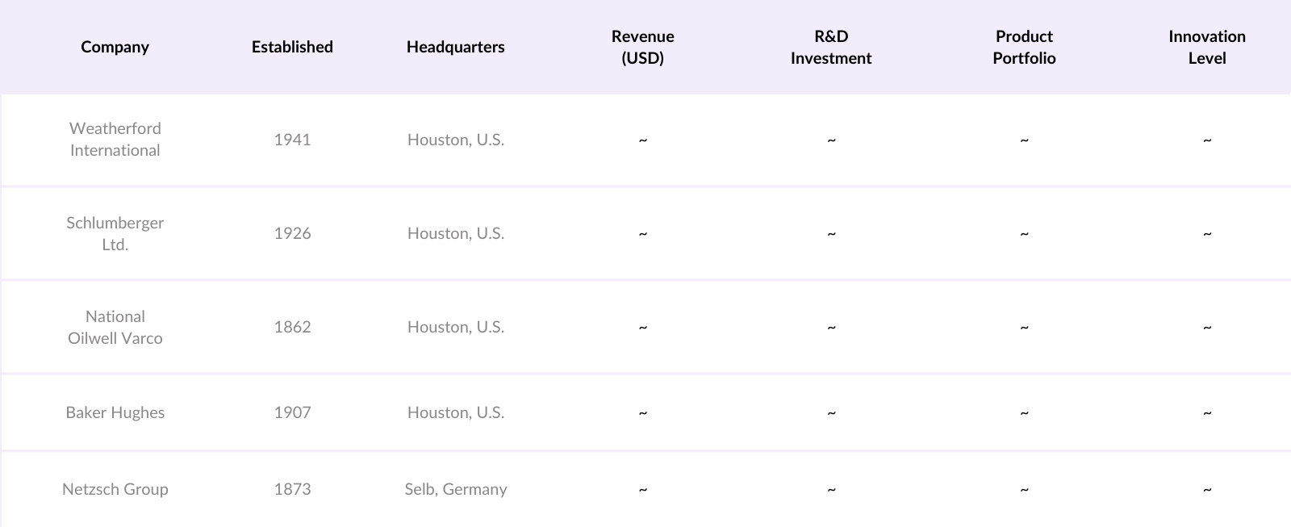Image resolution: width=1291 pixels, height=527 pixels.
Task: Select the 1907 established year cell
Action: [x=292, y=412]
